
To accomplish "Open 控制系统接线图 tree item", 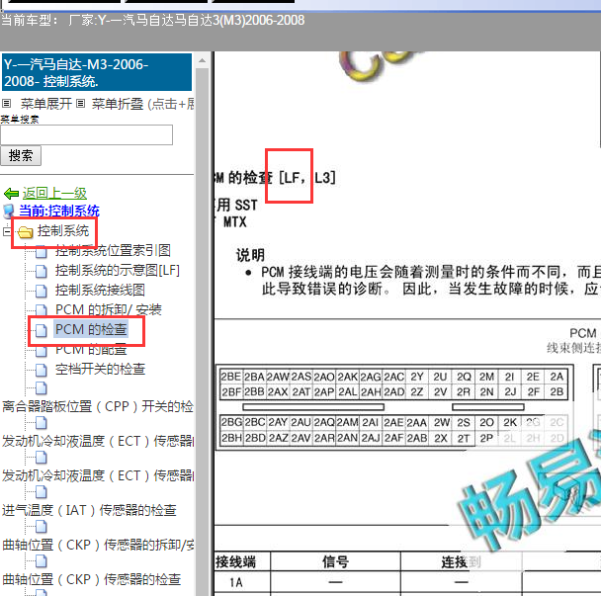I will [x=100, y=290].
